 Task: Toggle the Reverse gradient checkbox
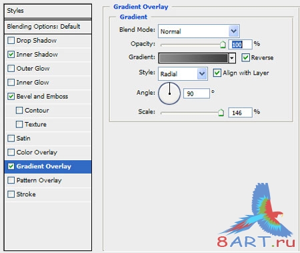pos(245,57)
